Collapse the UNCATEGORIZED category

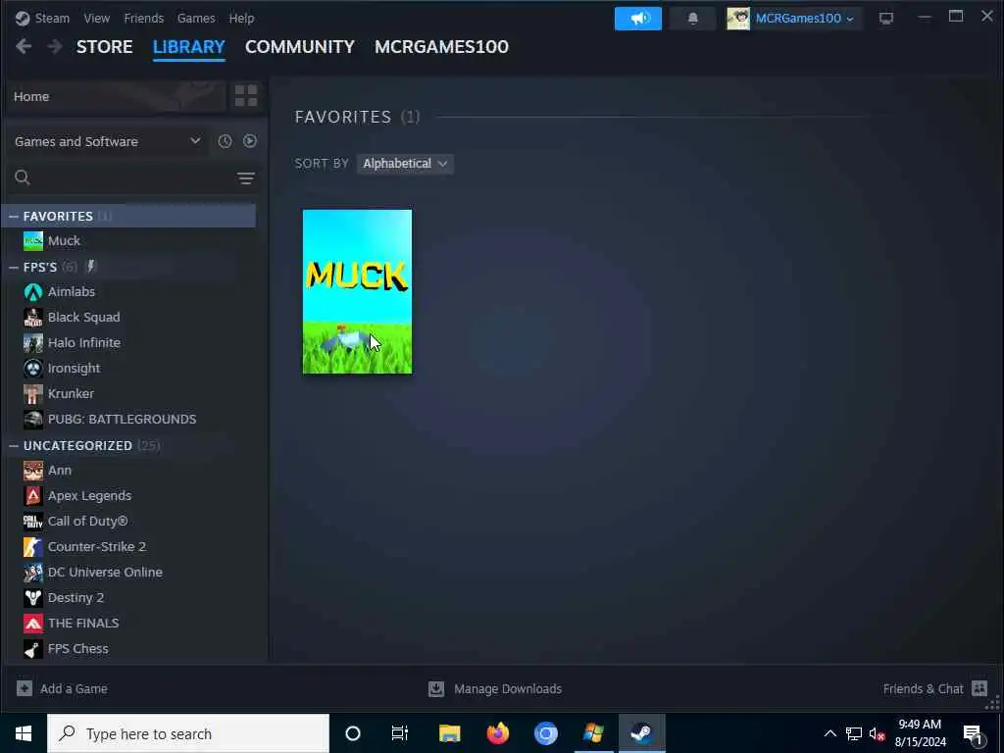pos(14,446)
